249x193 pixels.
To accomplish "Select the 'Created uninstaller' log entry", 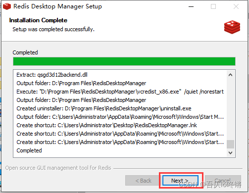I will 104,108.
